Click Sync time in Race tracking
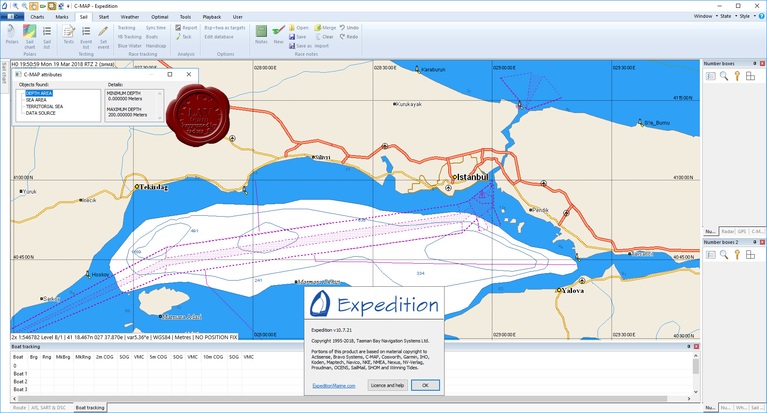 (x=156, y=28)
